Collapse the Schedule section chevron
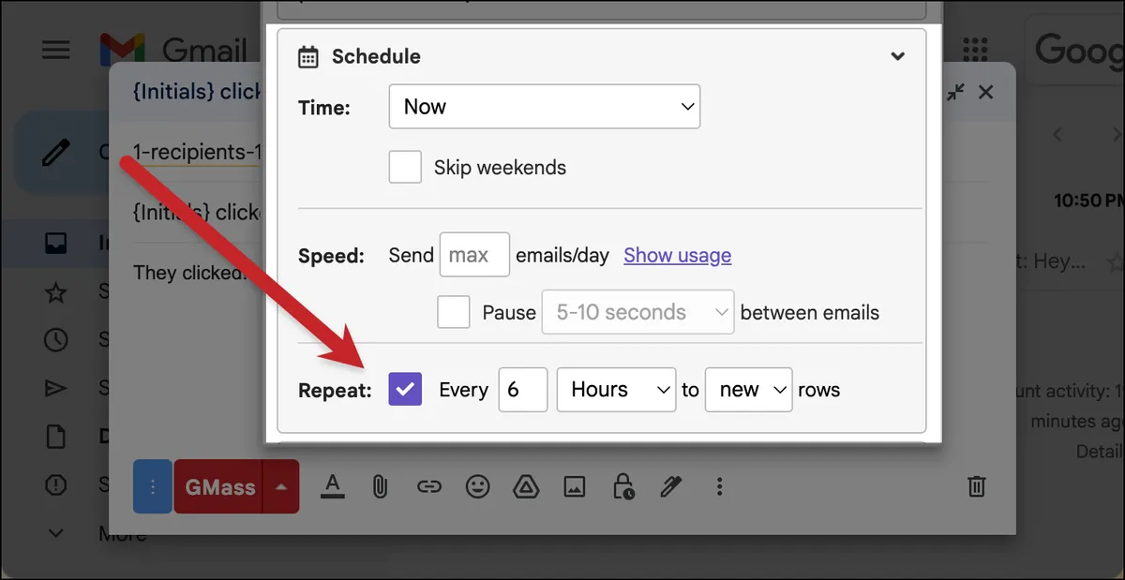Viewport: 1125px width, 580px height. click(897, 56)
